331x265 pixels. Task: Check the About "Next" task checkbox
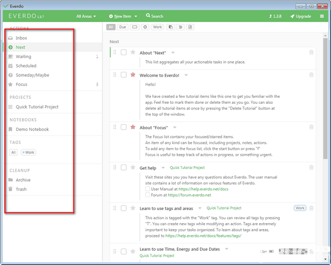124,52
